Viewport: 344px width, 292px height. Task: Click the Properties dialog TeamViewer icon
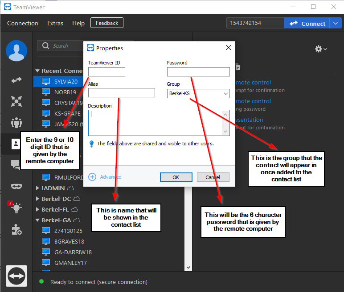(90, 48)
